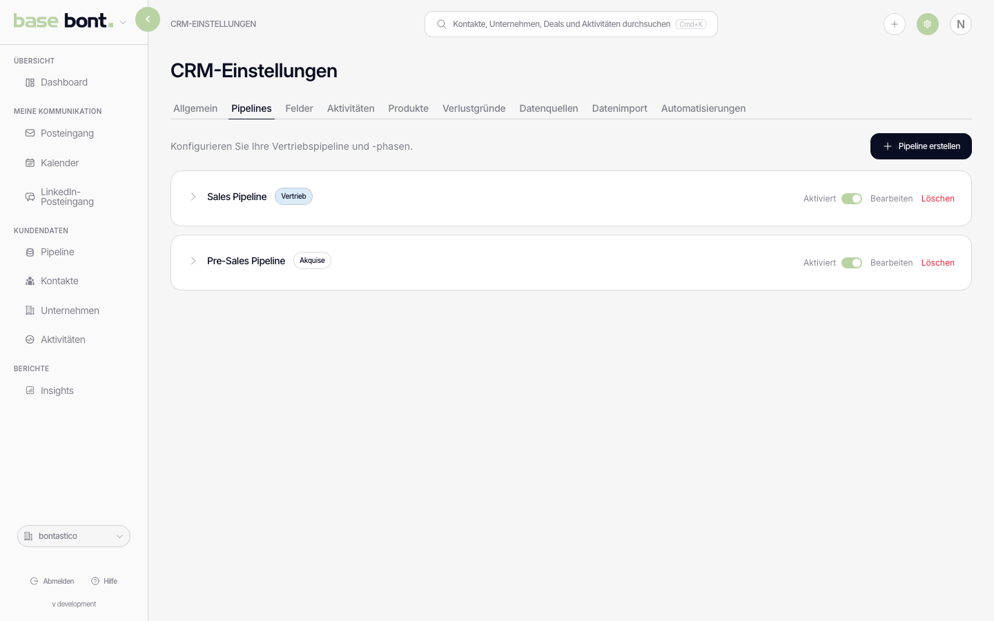Click the settings gear icon in header

tap(928, 24)
